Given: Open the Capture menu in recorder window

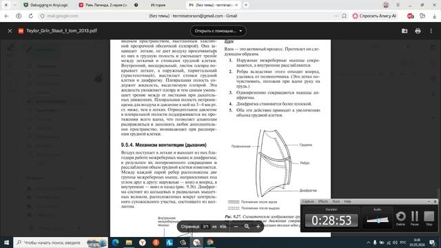Looking at the screenshot, I should [x=308, y=201].
